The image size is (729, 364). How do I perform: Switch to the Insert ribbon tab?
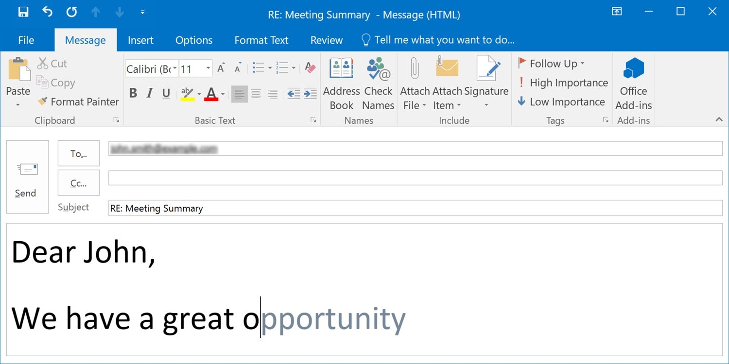pos(140,40)
